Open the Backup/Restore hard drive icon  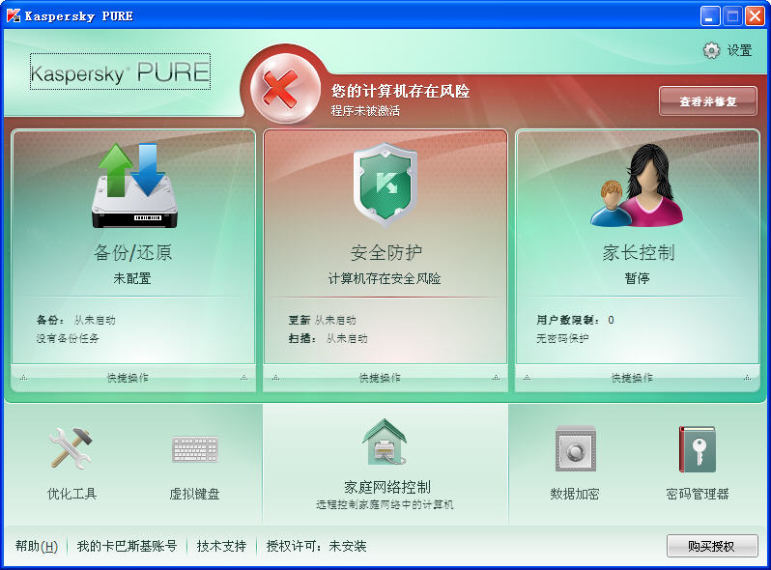click(133, 185)
